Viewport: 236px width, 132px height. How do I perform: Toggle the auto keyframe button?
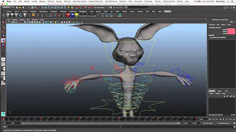point(234,123)
